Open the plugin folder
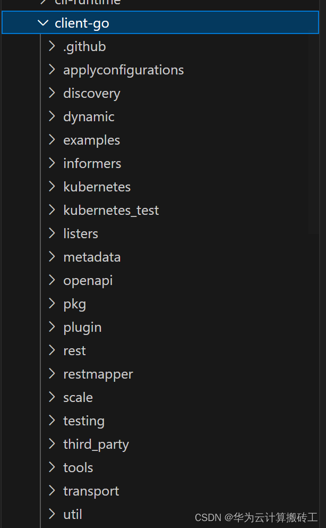 (x=82, y=327)
